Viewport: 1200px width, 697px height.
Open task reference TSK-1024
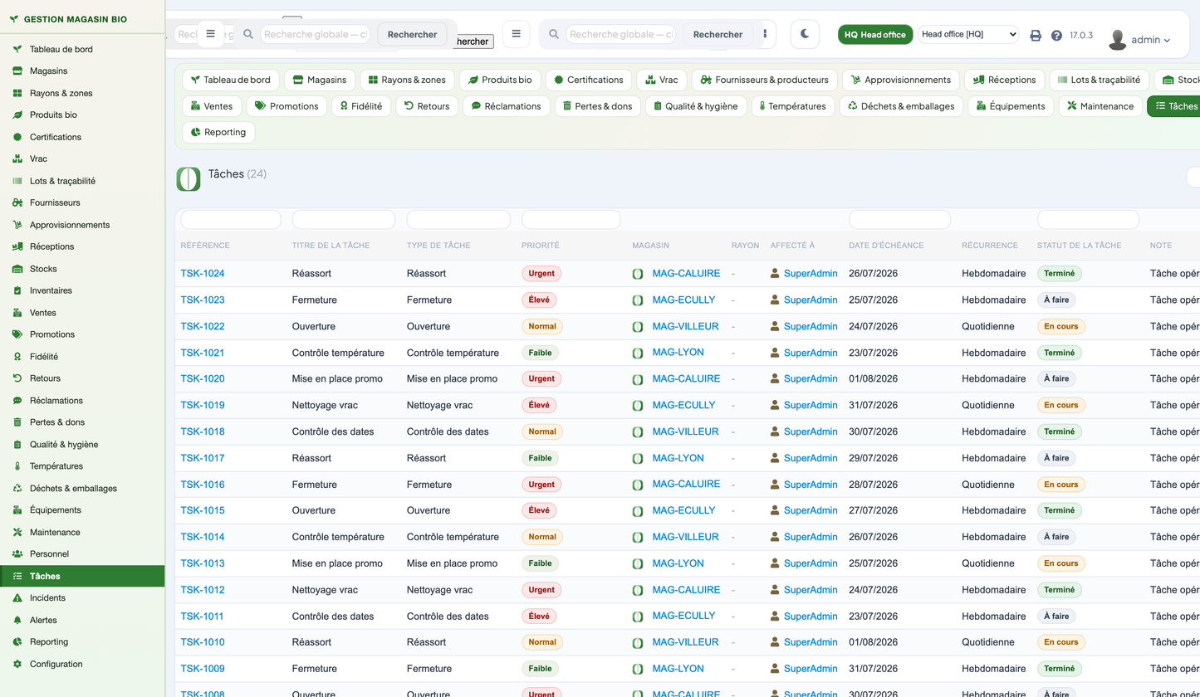203,274
